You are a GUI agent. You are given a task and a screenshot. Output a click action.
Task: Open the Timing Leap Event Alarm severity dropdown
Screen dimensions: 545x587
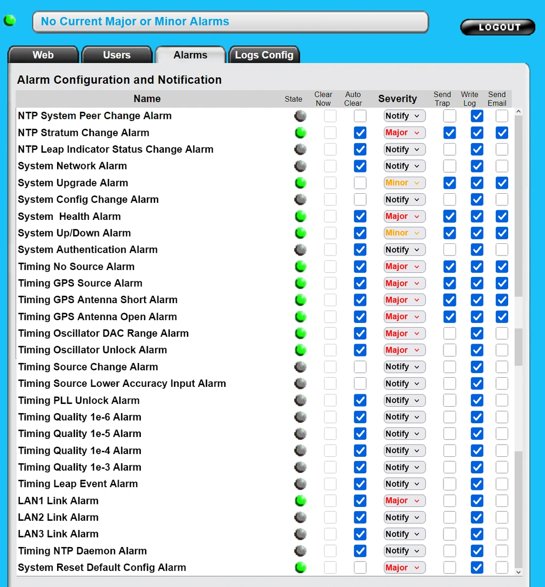click(x=404, y=483)
